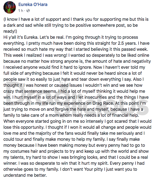Click the phrase "otherwise goes to my family"
The width and height of the screenshot is (155, 179).
click(x=31, y=169)
